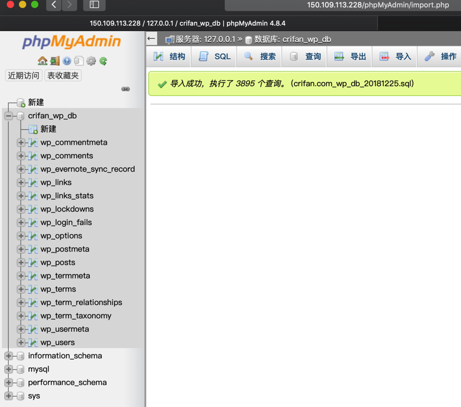This screenshot has height=407, width=461.
Task: Click the 表收藏夹 favorites button
Action: [63, 76]
